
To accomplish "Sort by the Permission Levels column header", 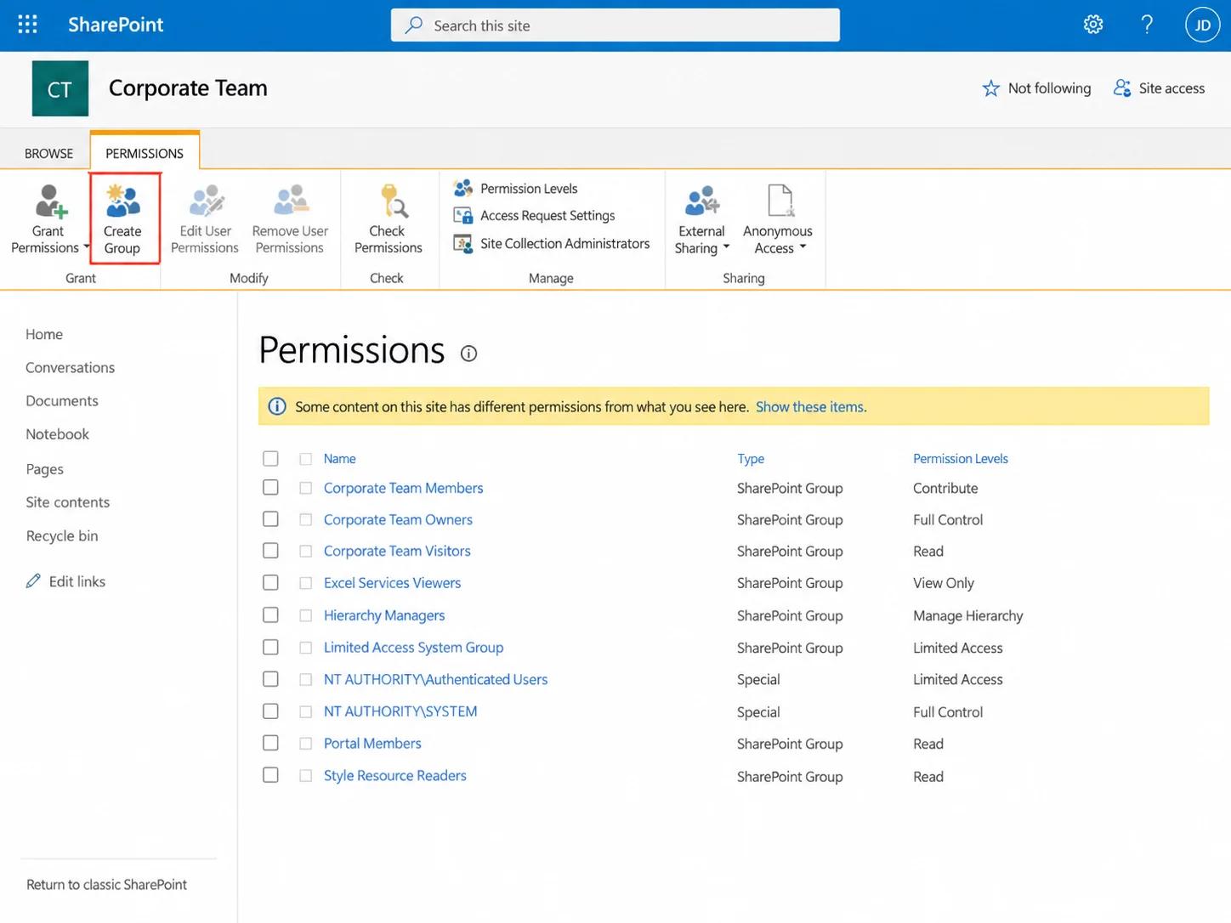I will coord(961,459).
